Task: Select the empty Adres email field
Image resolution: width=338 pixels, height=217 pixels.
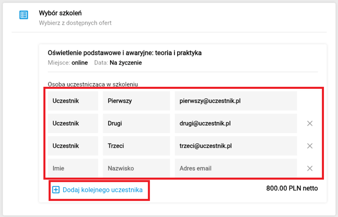Action: (x=236, y=169)
